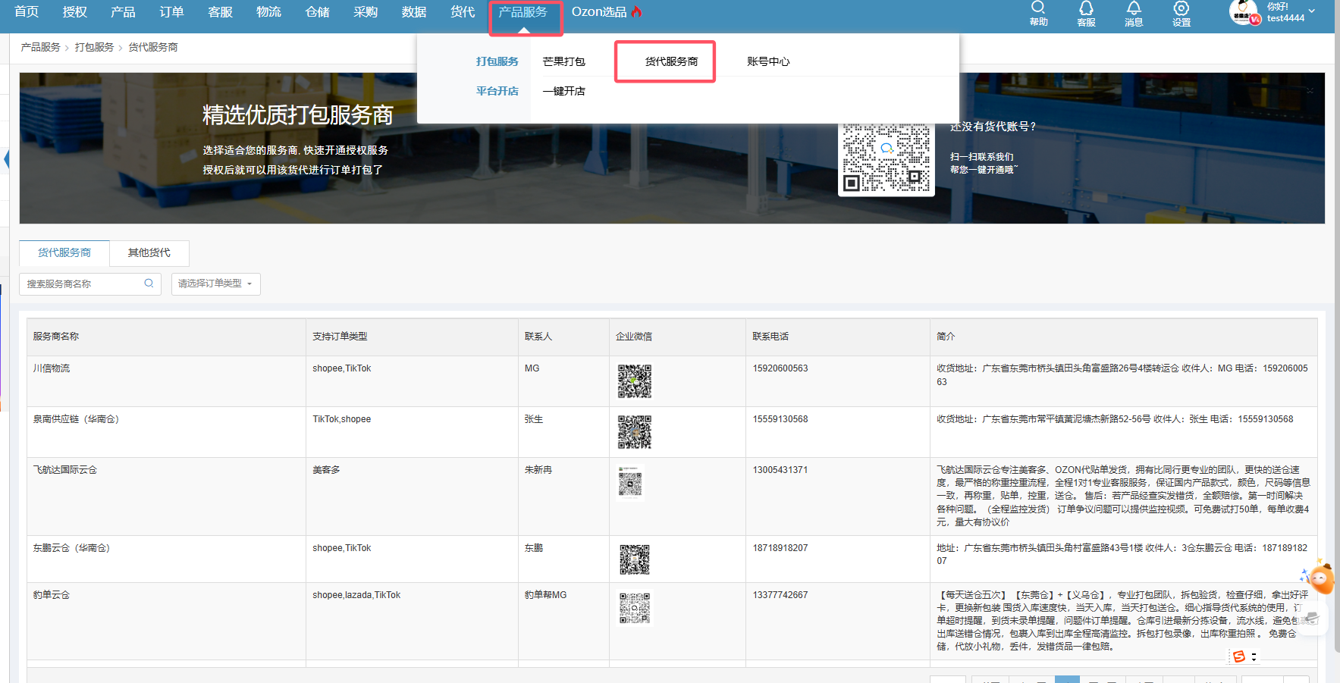
Task: Click the 打包服务 category in the dropdown
Action: tap(497, 61)
